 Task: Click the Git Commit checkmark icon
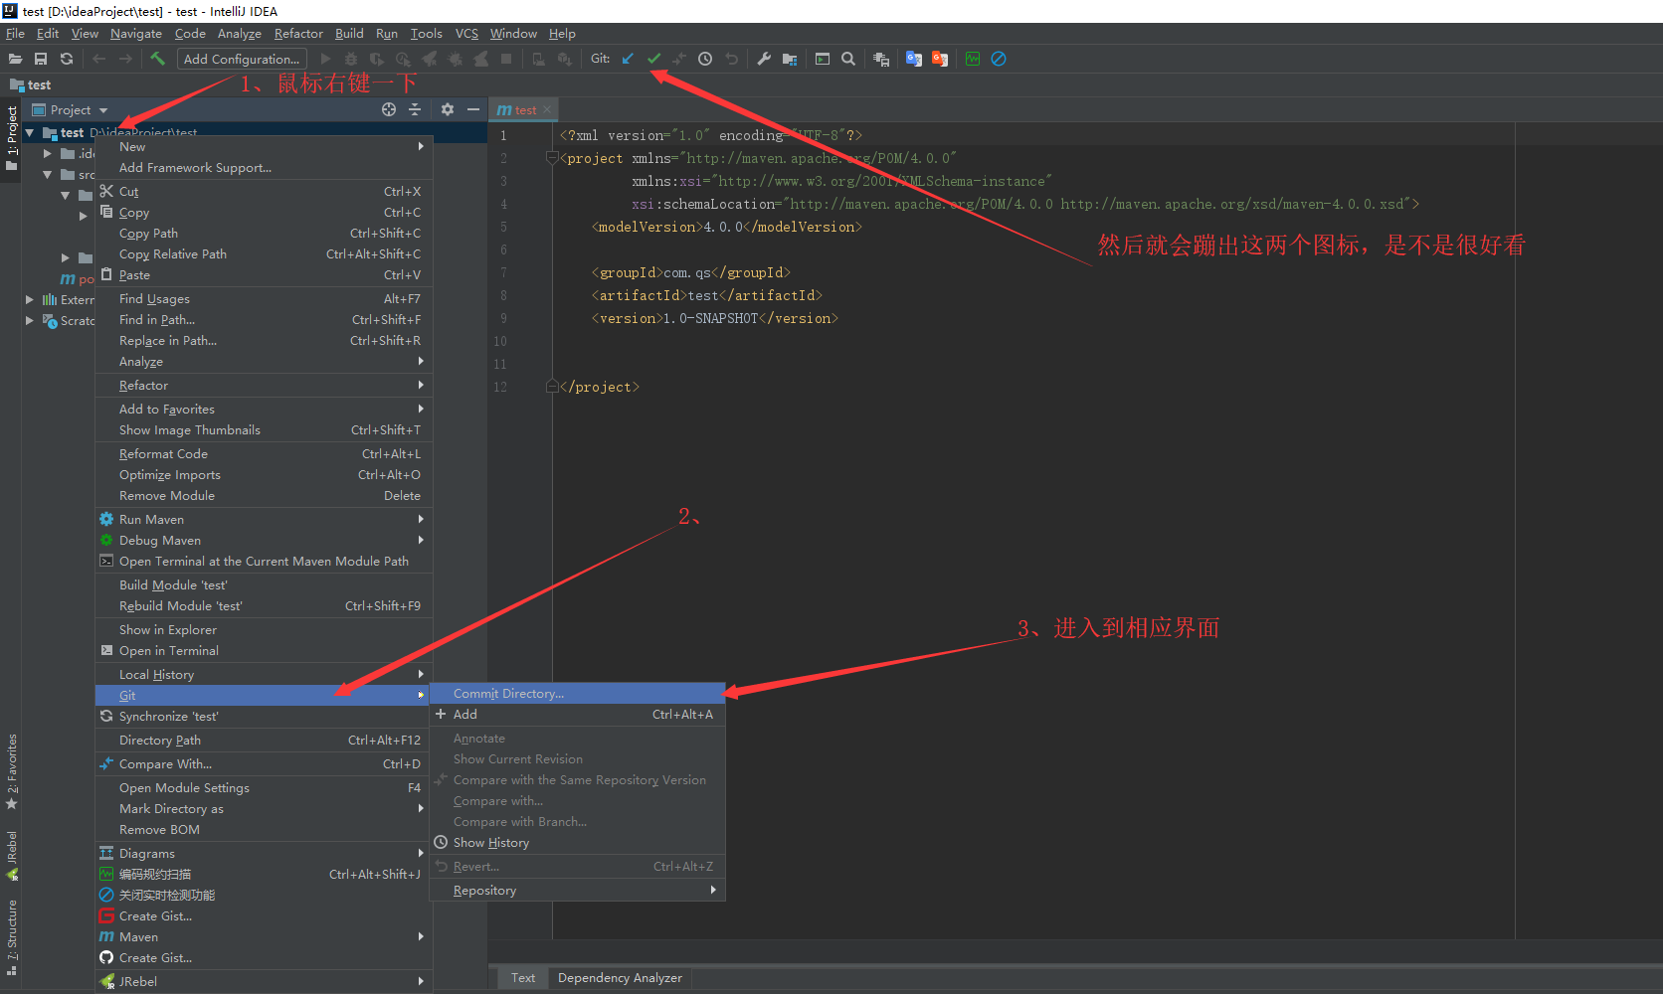(653, 59)
